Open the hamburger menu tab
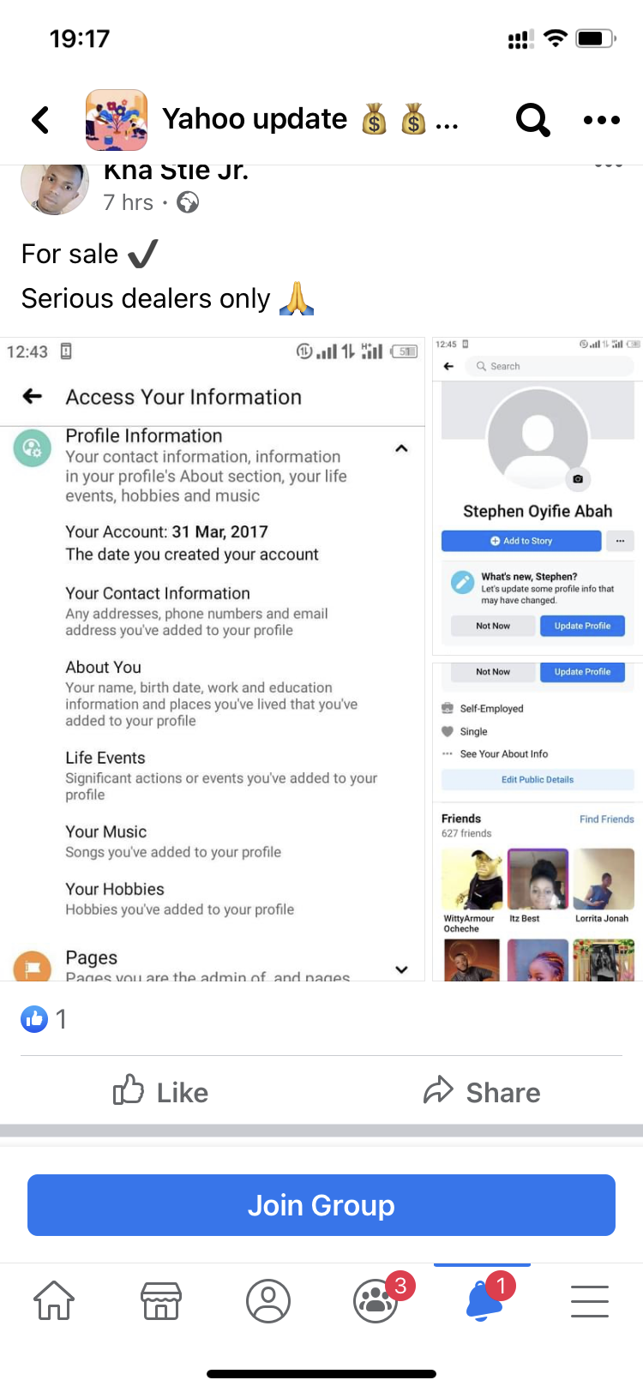This screenshot has height=1392, width=643. 590,1300
